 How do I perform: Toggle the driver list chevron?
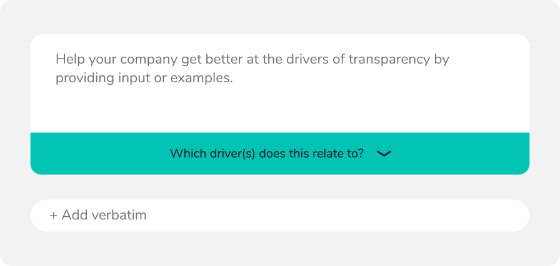tap(384, 153)
